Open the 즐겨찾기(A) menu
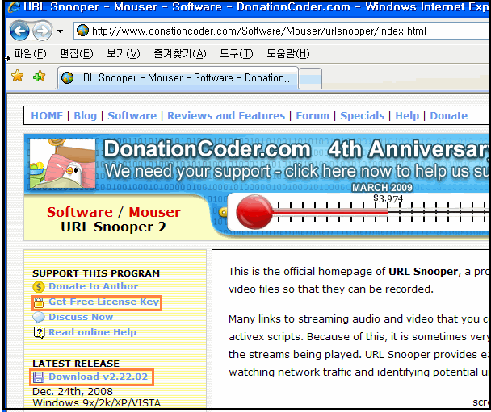This screenshot has height=412, width=491. [180, 53]
